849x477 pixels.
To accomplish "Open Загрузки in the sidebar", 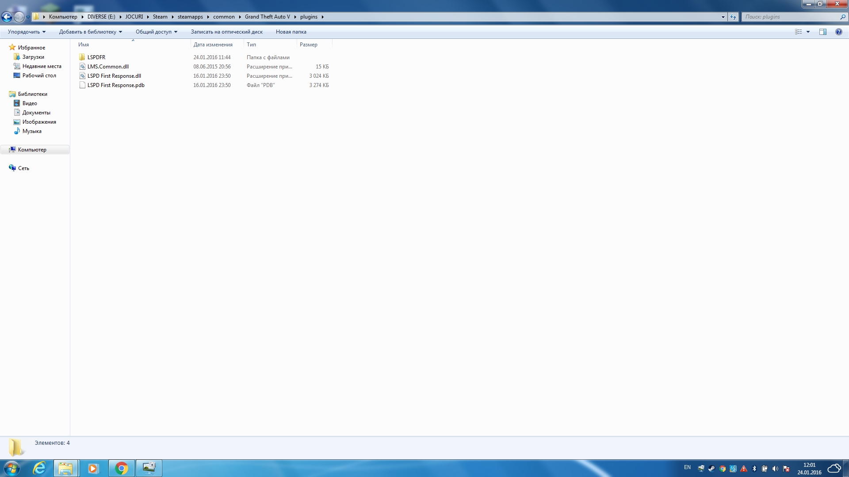I will point(33,57).
